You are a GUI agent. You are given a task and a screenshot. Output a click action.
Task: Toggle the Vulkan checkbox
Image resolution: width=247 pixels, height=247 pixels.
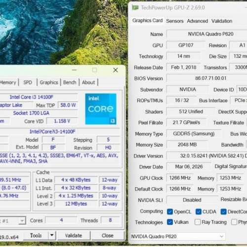point(170,222)
